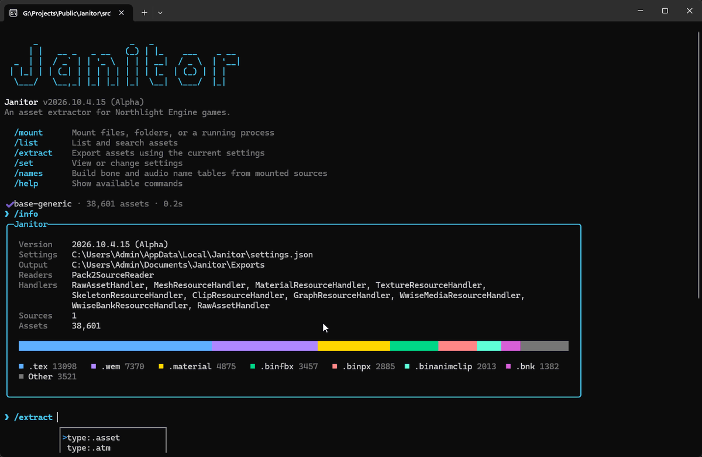
Task: Click the .material 4875 legend entry
Action: (197, 366)
